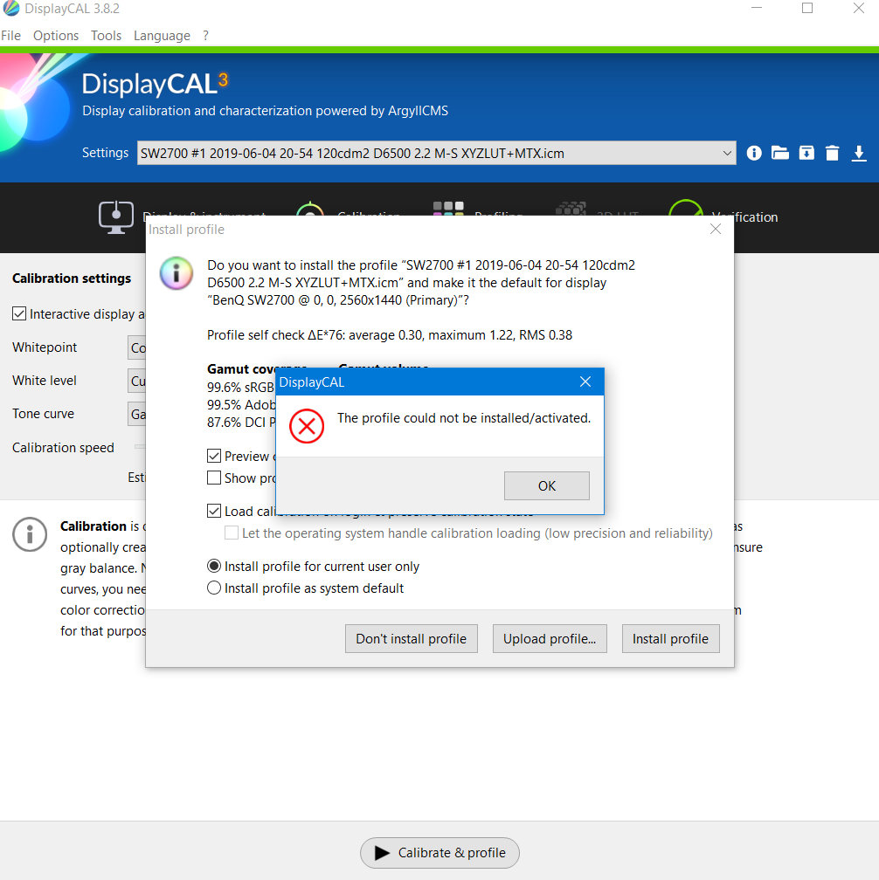This screenshot has width=879, height=880.
Task: Toggle Interactive display adjustment checkbox
Action: 19,313
